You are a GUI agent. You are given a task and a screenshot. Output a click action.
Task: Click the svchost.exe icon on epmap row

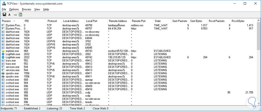3,80
